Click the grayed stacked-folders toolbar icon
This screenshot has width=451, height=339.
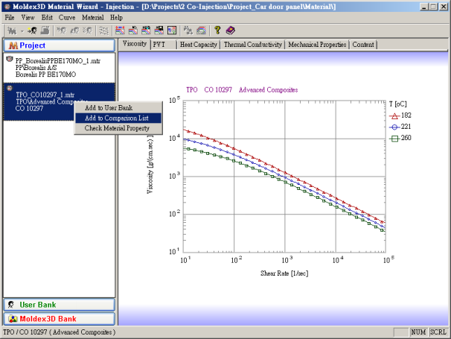click(45, 31)
